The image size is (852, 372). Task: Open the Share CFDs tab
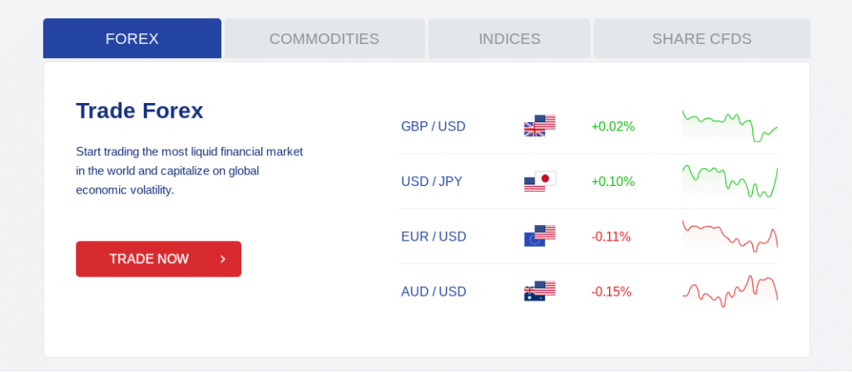click(701, 39)
